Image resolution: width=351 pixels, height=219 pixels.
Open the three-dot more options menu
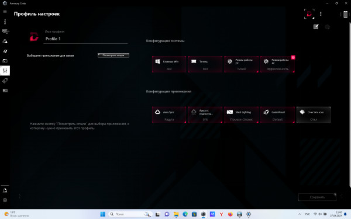[x=321, y=14]
